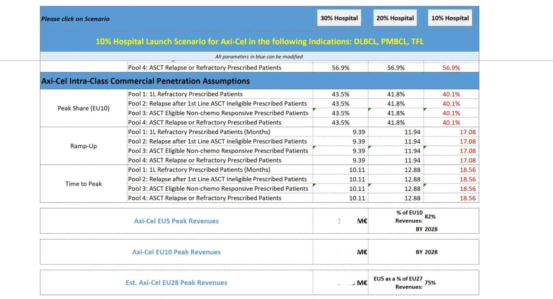Screen dimensions: 553x299
Task: Click Peak Share 'Pool 3: ASCT Eligible' label
Action: point(218,113)
